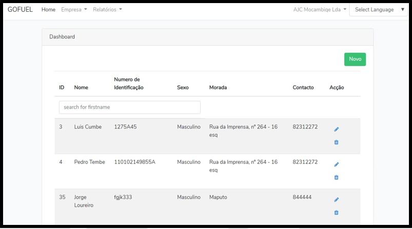Focus the search for firstname field
Viewport: 412px width, 229px height.
[x=129, y=107]
